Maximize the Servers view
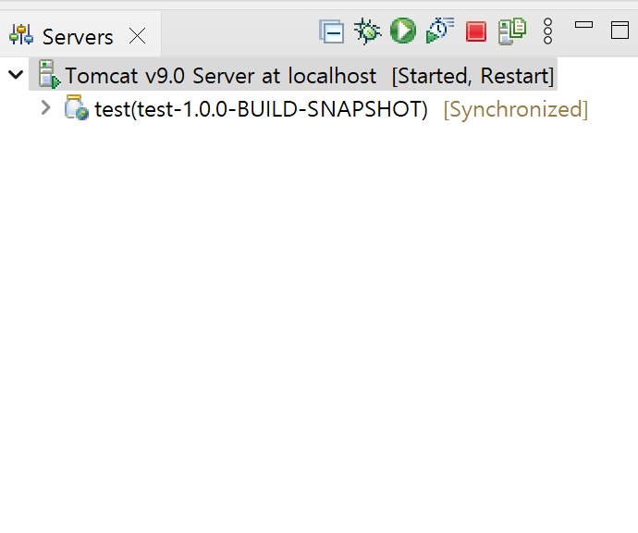 [620, 31]
